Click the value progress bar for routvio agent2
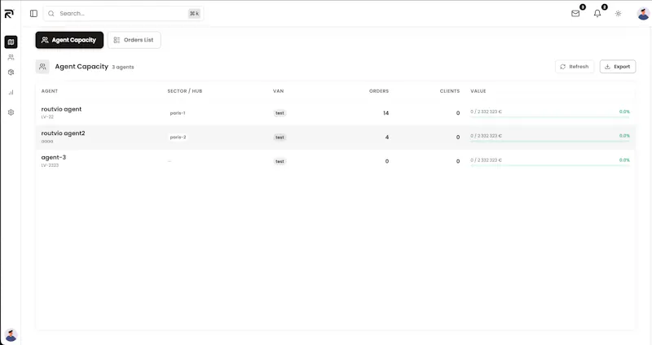The height and width of the screenshot is (345, 652). coord(549,141)
